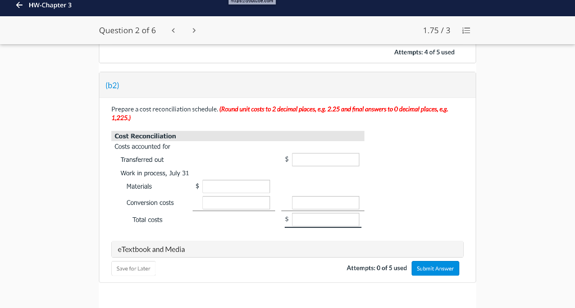This screenshot has width=575, height=308.
Task: Open the question list icon beside score
Action: click(x=466, y=30)
